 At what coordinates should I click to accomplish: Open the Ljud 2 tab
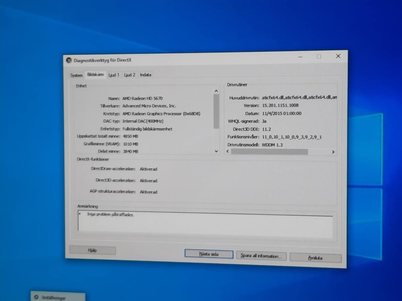pyautogui.click(x=130, y=75)
